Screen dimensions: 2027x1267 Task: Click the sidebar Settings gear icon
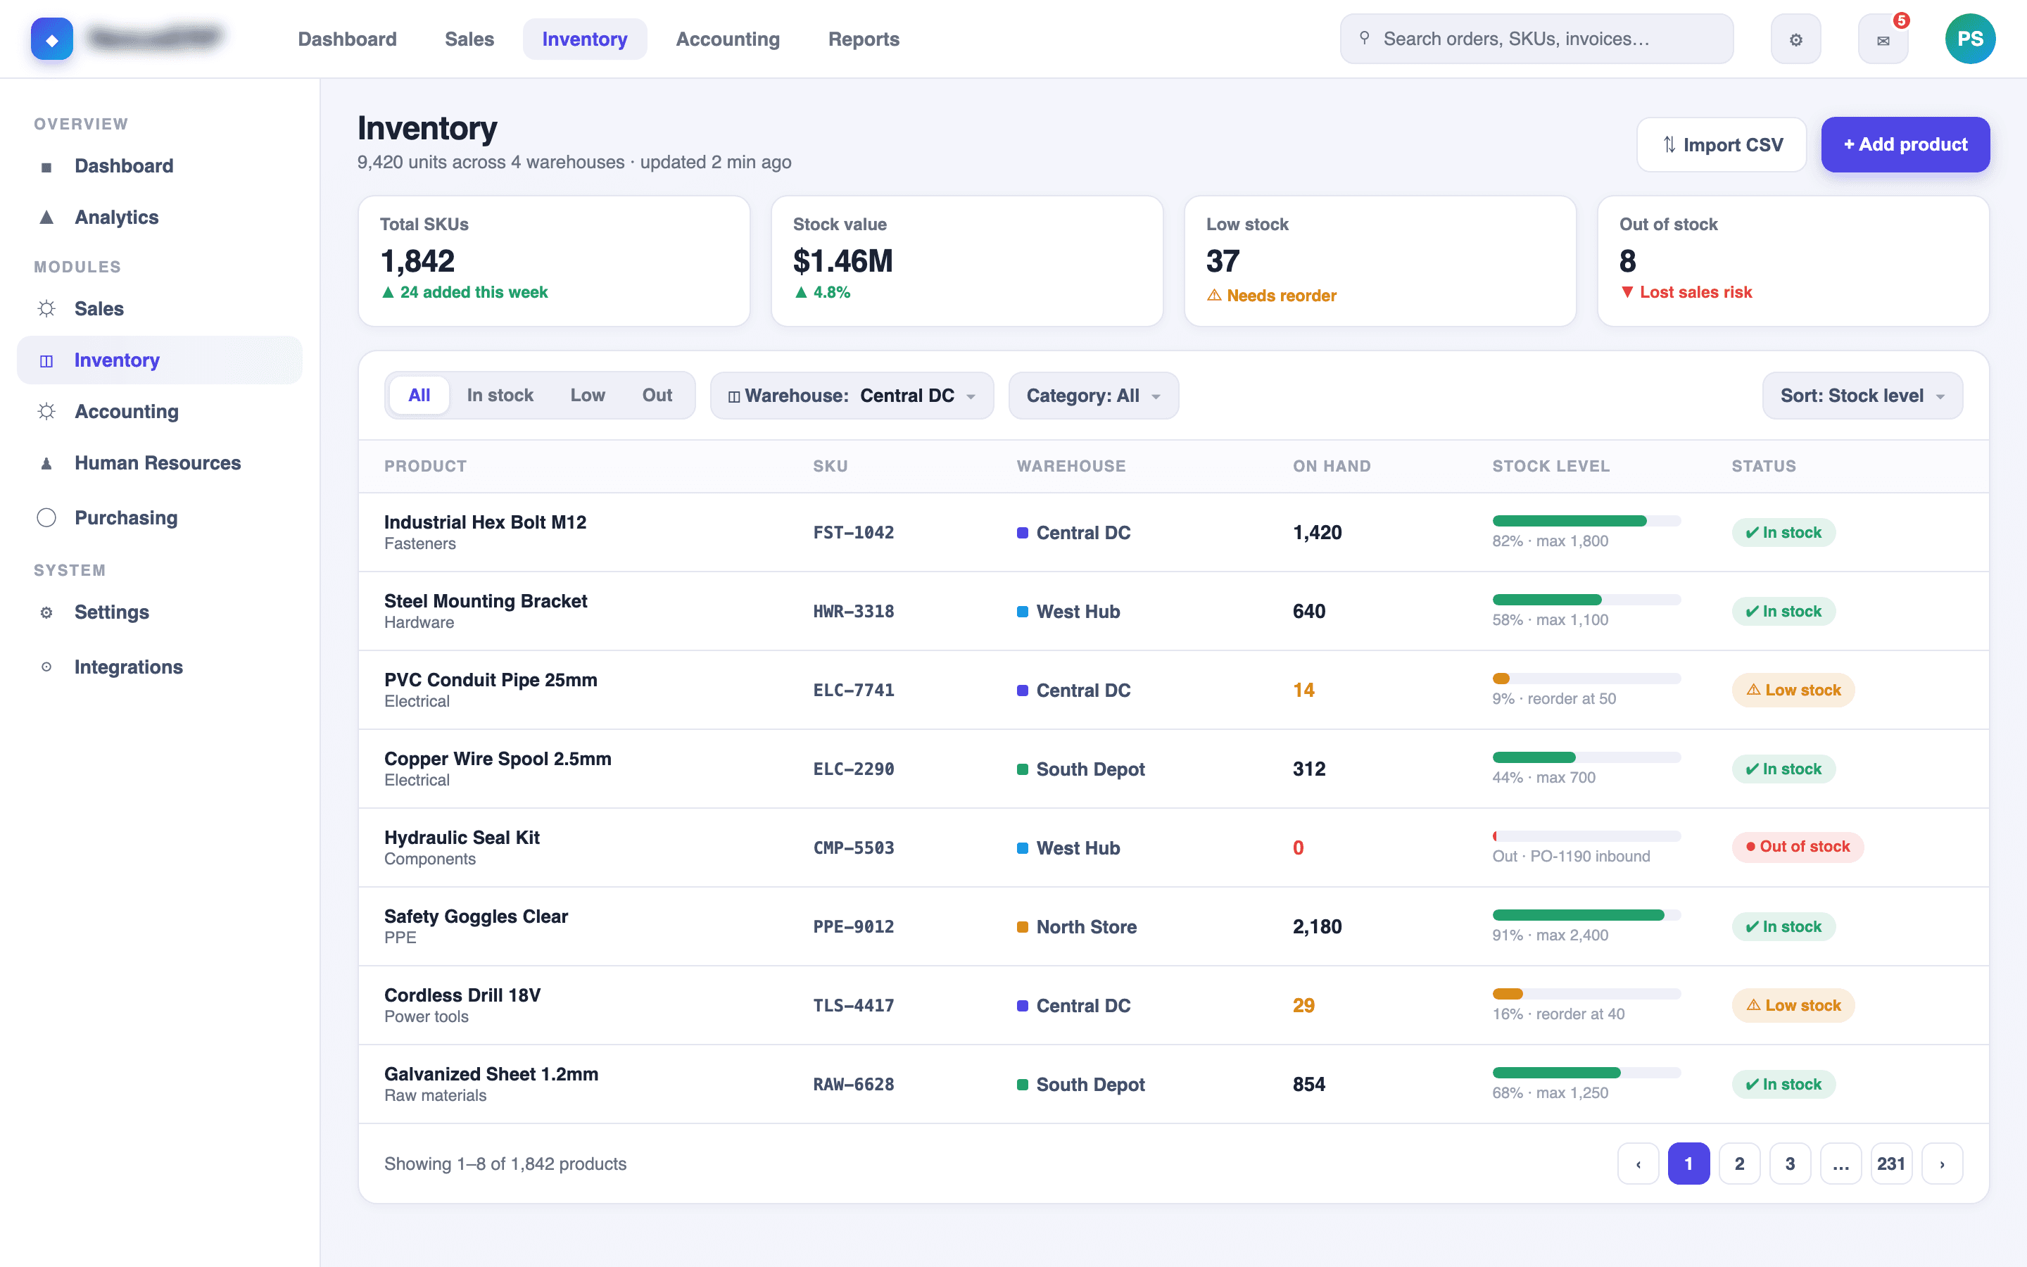click(x=47, y=612)
